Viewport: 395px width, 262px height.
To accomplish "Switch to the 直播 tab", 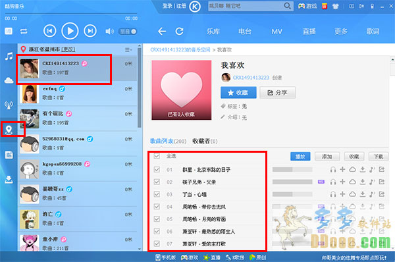I will click(x=309, y=31).
